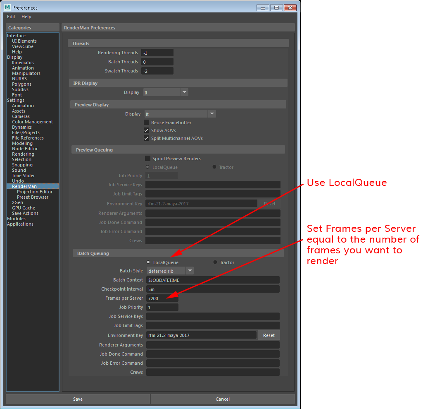Collapse the Preview Display section header
Image resolution: width=423 pixels, height=409 pixels.
(178, 105)
